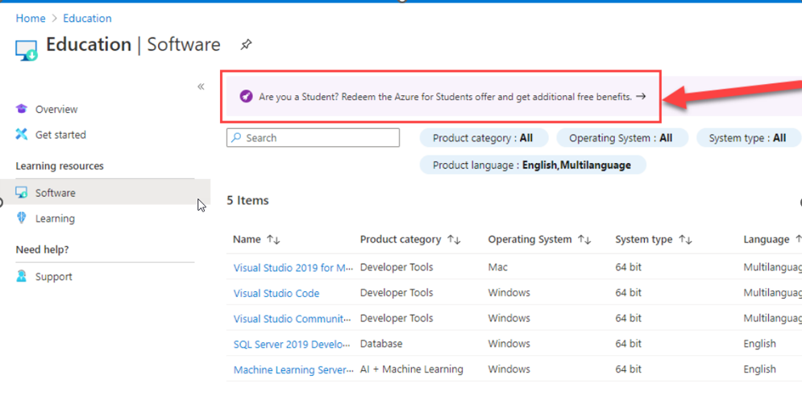Click Home breadcrumb link

tap(31, 19)
